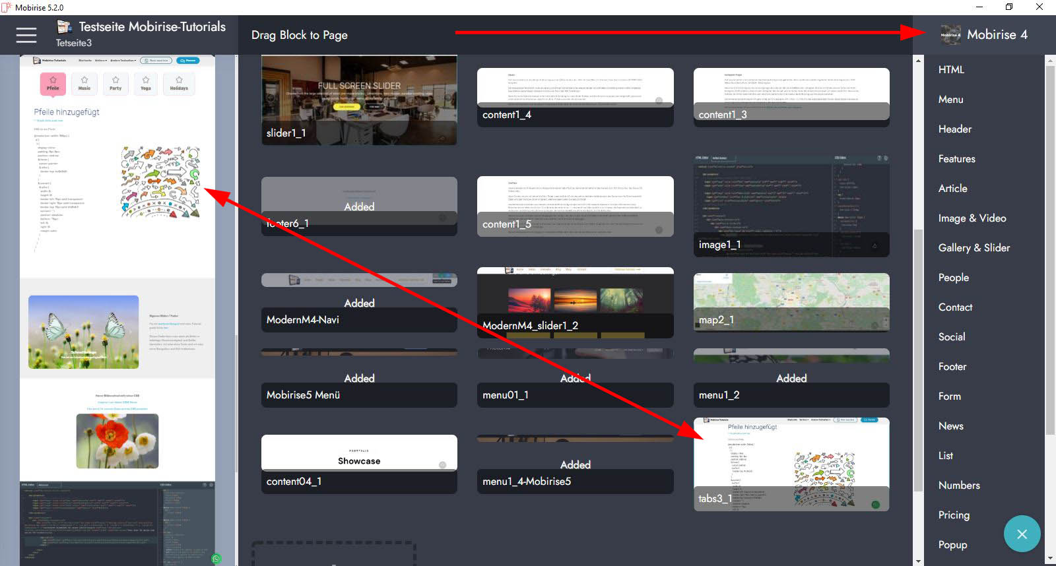1056x566 pixels.
Task: Click the block list vertical scrollbar thumb
Action: point(918,360)
